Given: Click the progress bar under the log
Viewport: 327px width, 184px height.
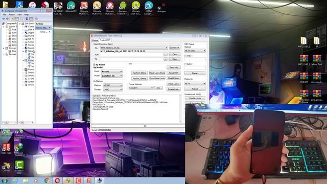Looking at the screenshot, I should pos(137,126).
